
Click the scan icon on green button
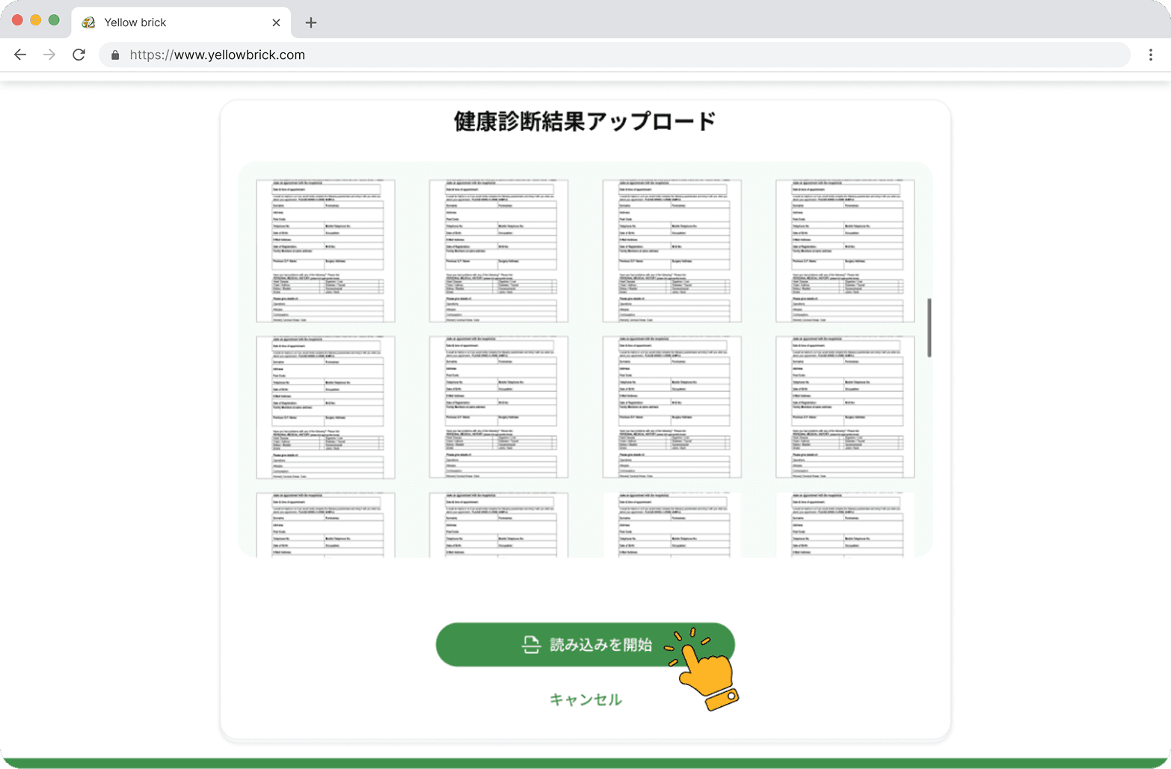click(x=531, y=645)
